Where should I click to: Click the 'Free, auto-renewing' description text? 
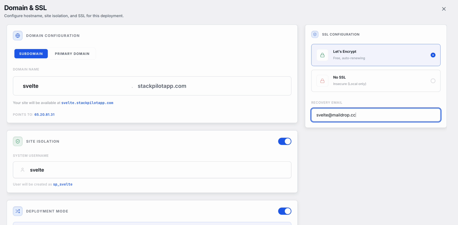coord(349,58)
